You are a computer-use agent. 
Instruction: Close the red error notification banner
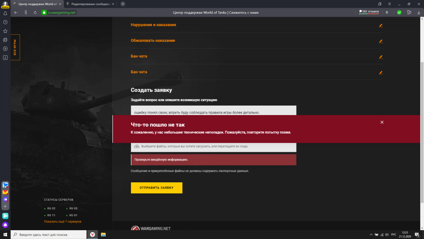382,122
